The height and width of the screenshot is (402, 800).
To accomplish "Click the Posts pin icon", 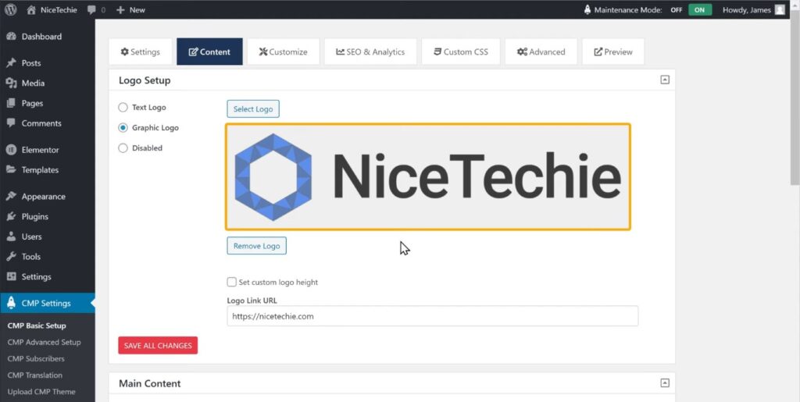I will click(11, 63).
